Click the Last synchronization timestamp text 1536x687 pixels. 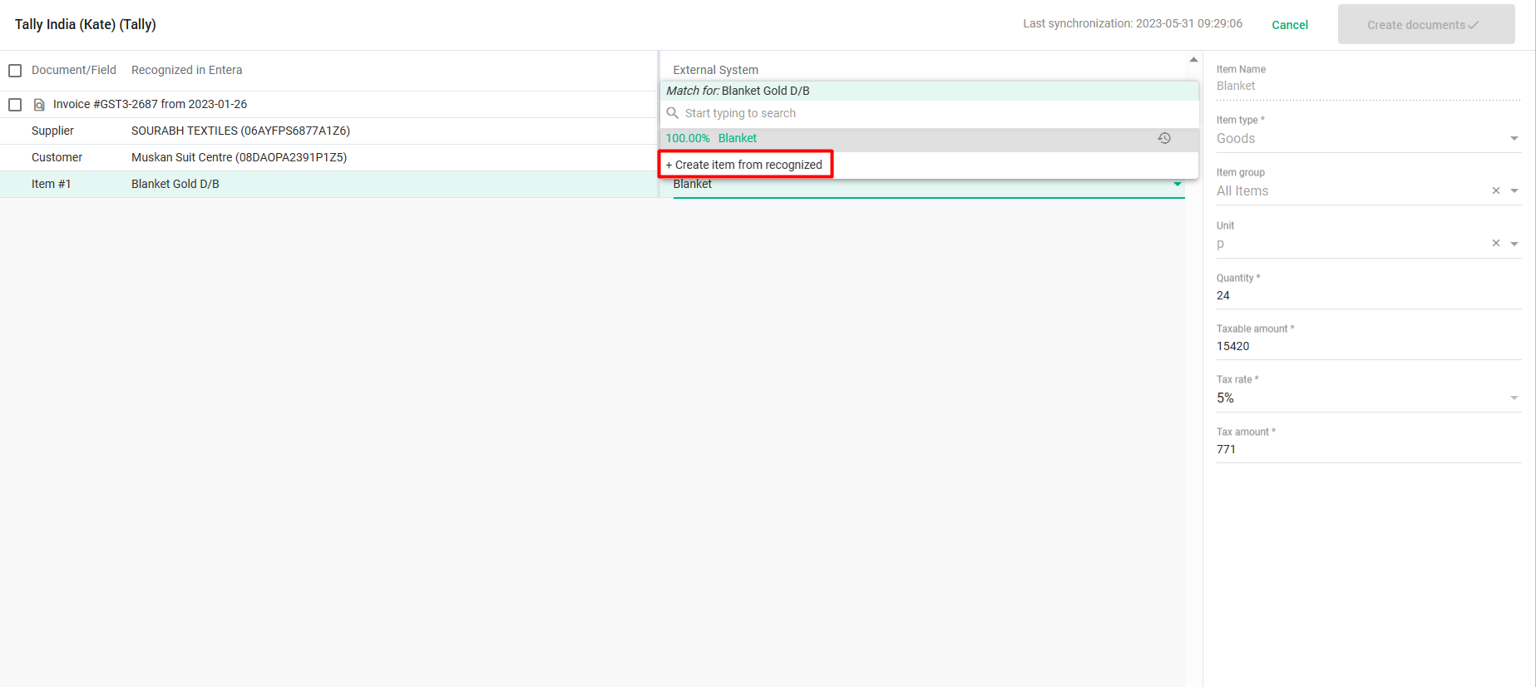[1133, 23]
